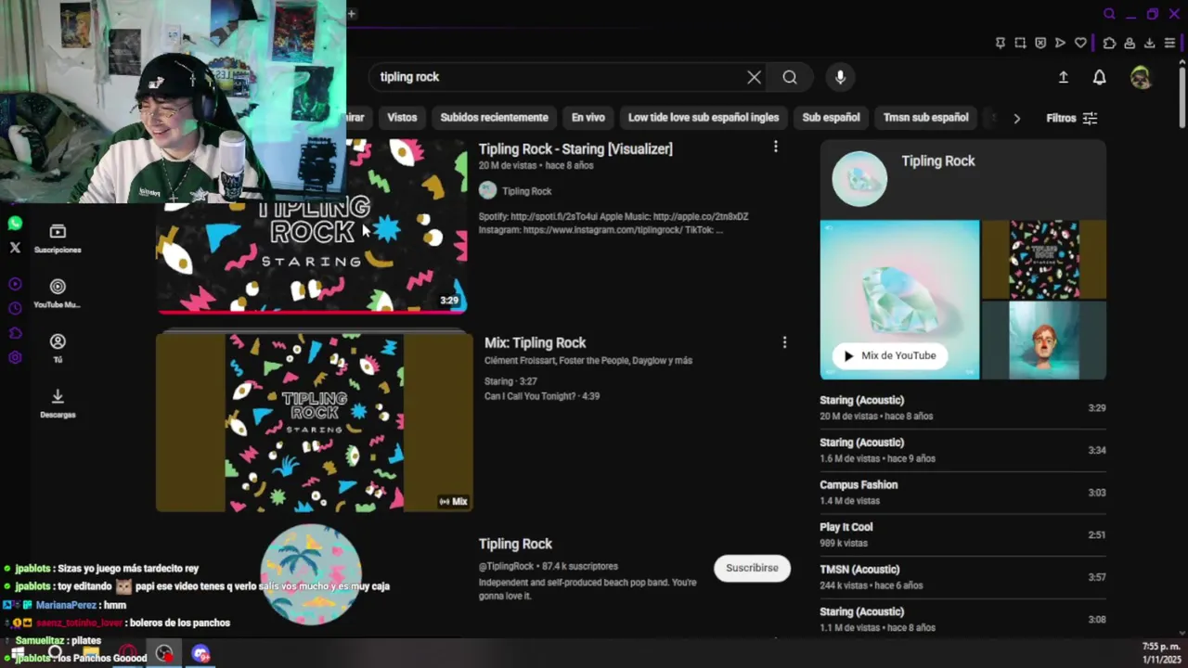Open Tipling Rock card avatar in right panel

pyautogui.click(x=859, y=179)
